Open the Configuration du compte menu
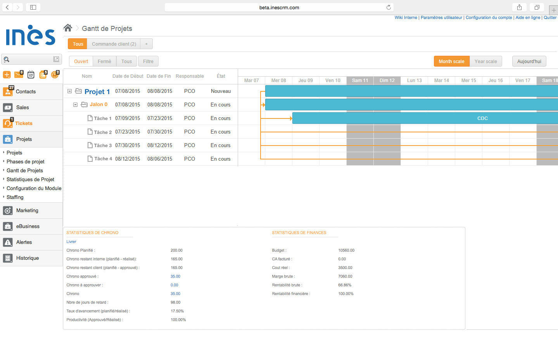Viewport: 558px width, 348px height. pyautogui.click(x=489, y=17)
